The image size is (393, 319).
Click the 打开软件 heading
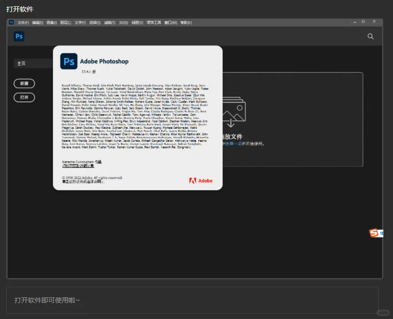(20, 9)
